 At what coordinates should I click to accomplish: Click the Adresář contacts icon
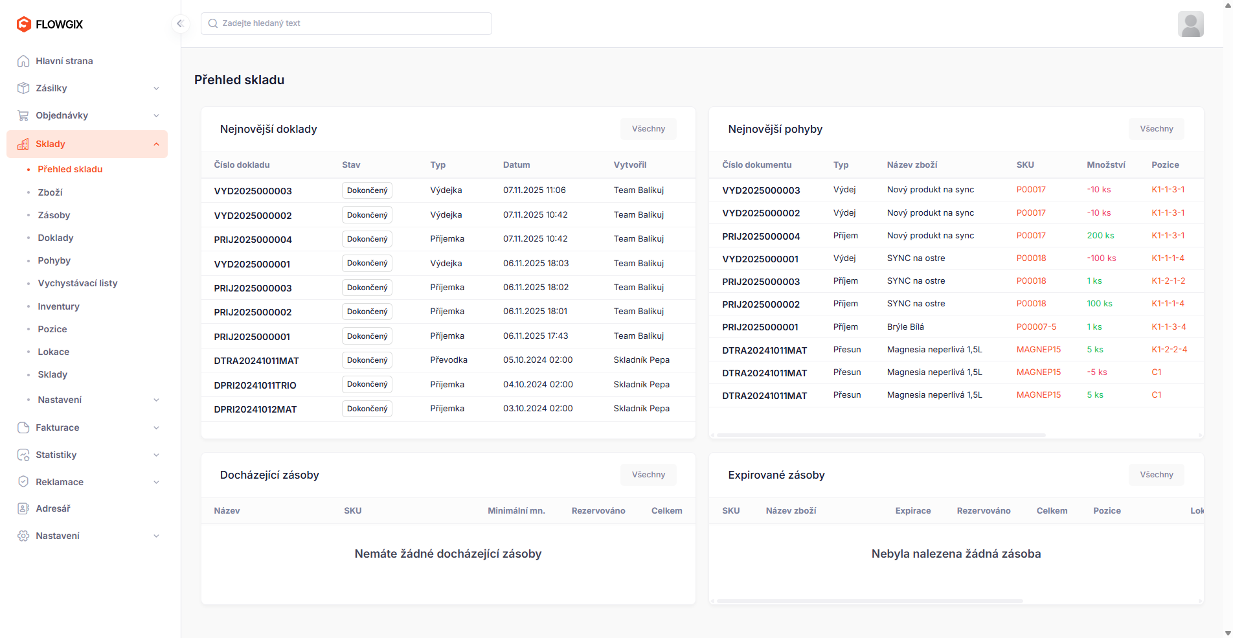coord(23,508)
